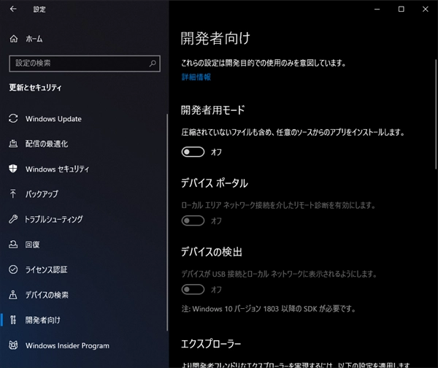Toggle the デバイス ポータル switch
The width and height of the screenshot is (438, 368).
pyautogui.click(x=193, y=221)
